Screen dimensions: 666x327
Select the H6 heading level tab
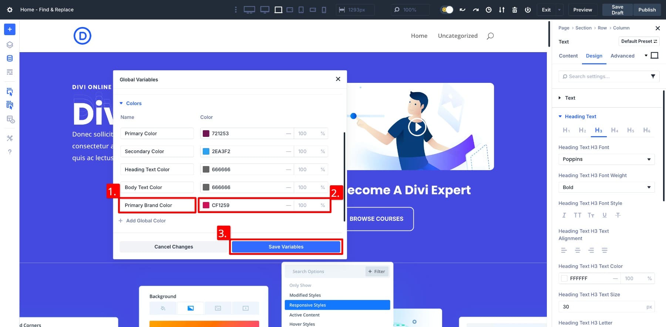647,130
